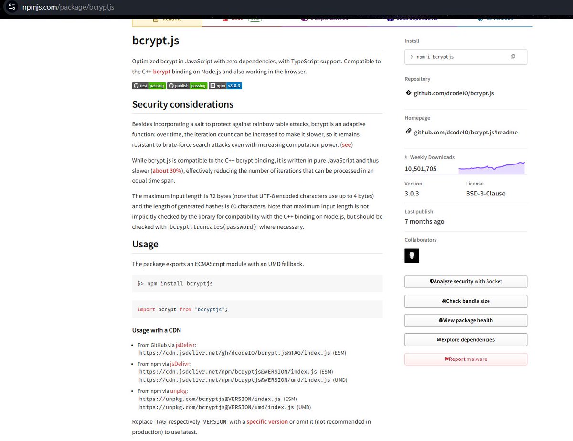Click the bcrypt.truncates(password) inline code

(212, 227)
